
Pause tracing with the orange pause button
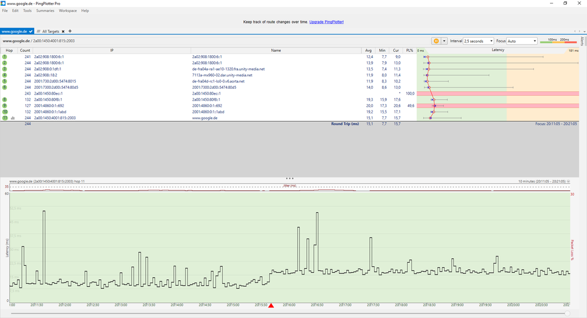pyautogui.click(x=436, y=41)
